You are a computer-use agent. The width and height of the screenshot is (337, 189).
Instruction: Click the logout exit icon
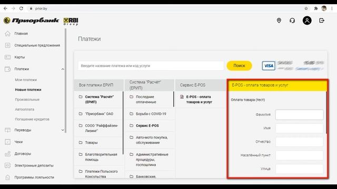click(x=322, y=20)
